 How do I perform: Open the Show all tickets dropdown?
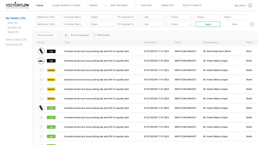tap(48, 35)
